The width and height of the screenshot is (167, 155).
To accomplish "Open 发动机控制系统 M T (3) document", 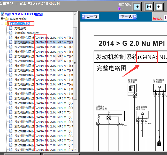I will tap(44, 107).
